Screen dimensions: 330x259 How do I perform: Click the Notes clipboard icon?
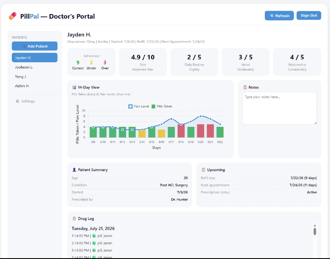pos(245,87)
